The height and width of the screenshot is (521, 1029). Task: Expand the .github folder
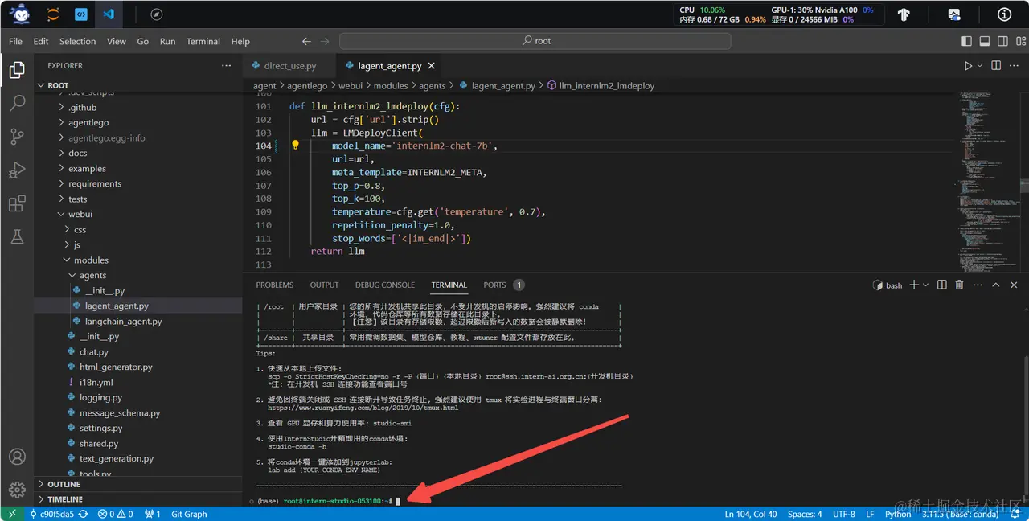tap(138, 107)
